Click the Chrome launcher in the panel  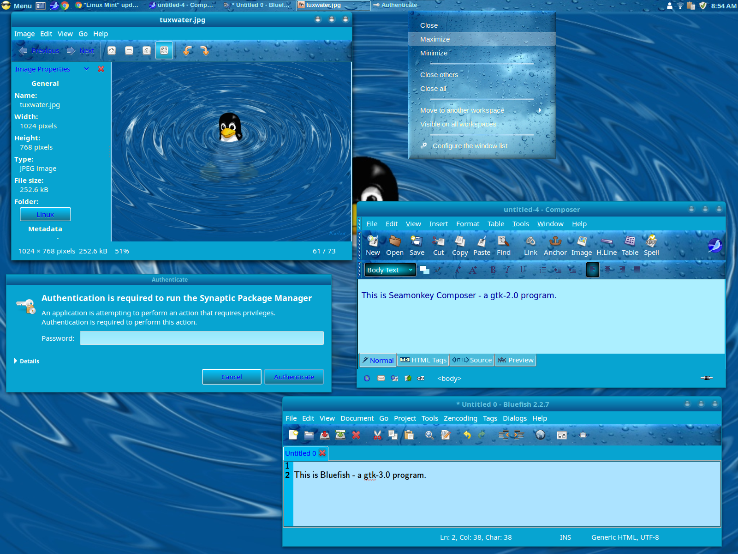pyautogui.click(x=65, y=6)
